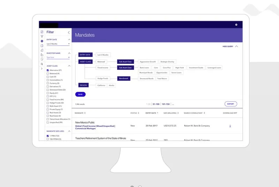This screenshot has width=279, height=187.
Task: Select the Structured Bonds query chip
Action: (x=146, y=78)
